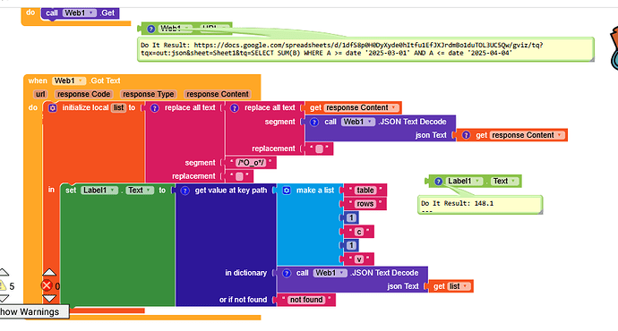The image size is (618, 331).
Task: Edit empty replacement text under inner replace all
Action: pos(319,149)
